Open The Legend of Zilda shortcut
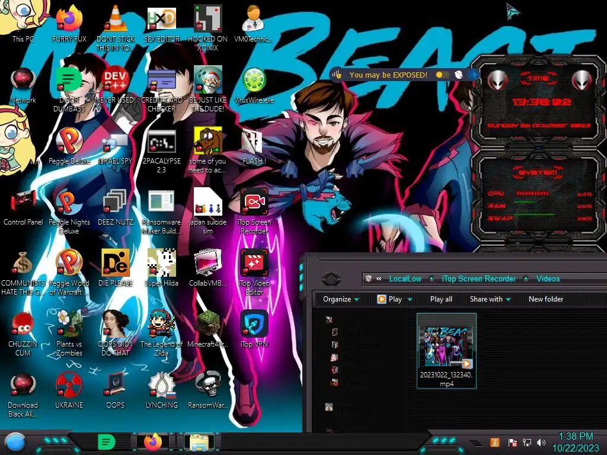607x455 pixels. [x=161, y=333]
